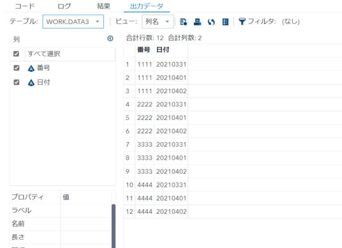The width and height of the screenshot is (342, 248).
Task: Click the 番号 column type icon
Action: click(31, 68)
